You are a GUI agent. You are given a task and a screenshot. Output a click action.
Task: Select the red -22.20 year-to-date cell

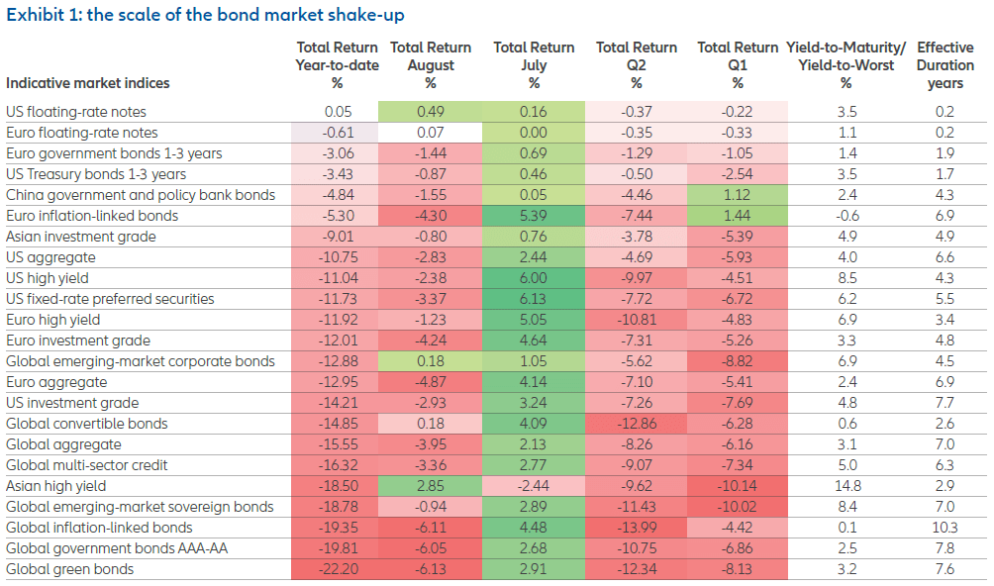(x=337, y=569)
